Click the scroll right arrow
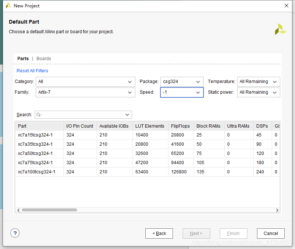Image resolution: width=295 pixels, height=249 pixels. pyautogui.click(x=277, y=210)
